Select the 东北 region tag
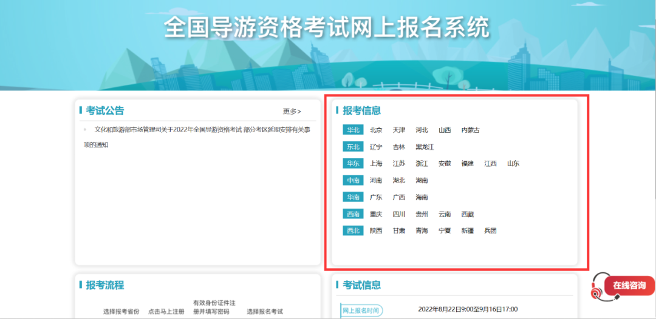 pyautogui.click(x=353, y=147)
